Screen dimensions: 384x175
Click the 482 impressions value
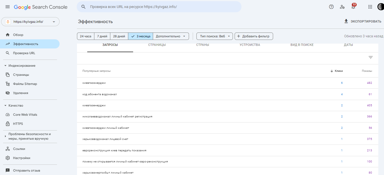[369, 83]
